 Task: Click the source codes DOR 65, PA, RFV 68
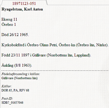(x=15, y=90)
